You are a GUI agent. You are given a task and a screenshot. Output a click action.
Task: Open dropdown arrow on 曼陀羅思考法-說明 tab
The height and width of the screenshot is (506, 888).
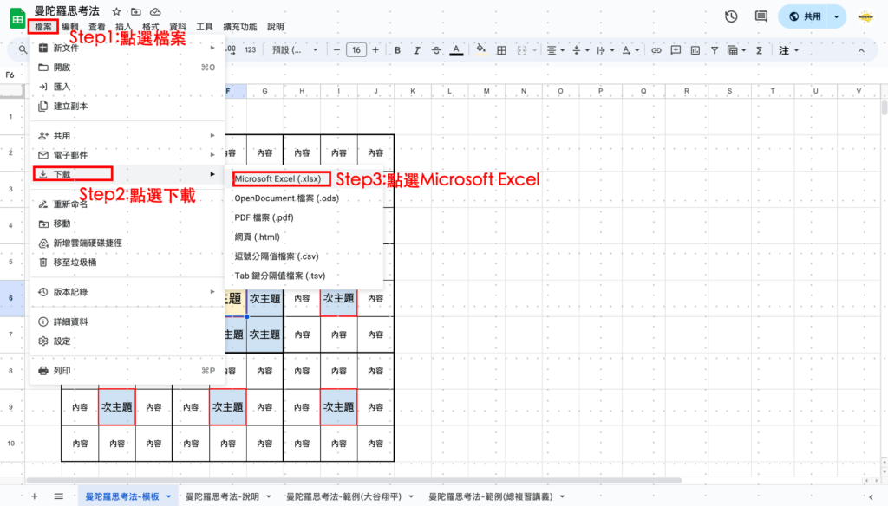click(269, 496)
